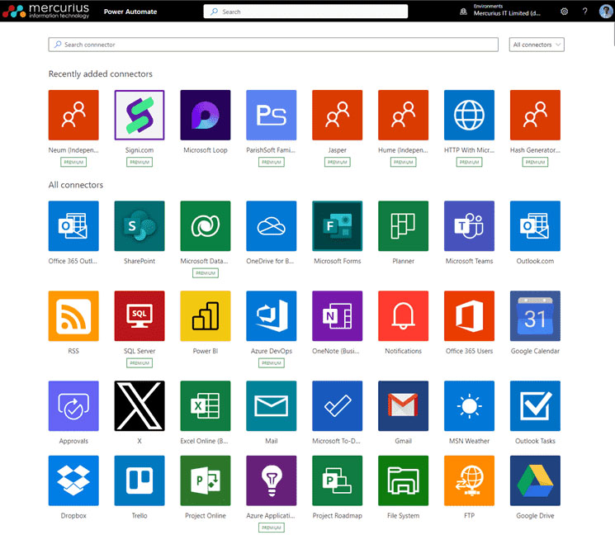Click the Project Roadmap label text
Image resolution: width=615 pixels, height=535 pixels.
click(337, 516)
